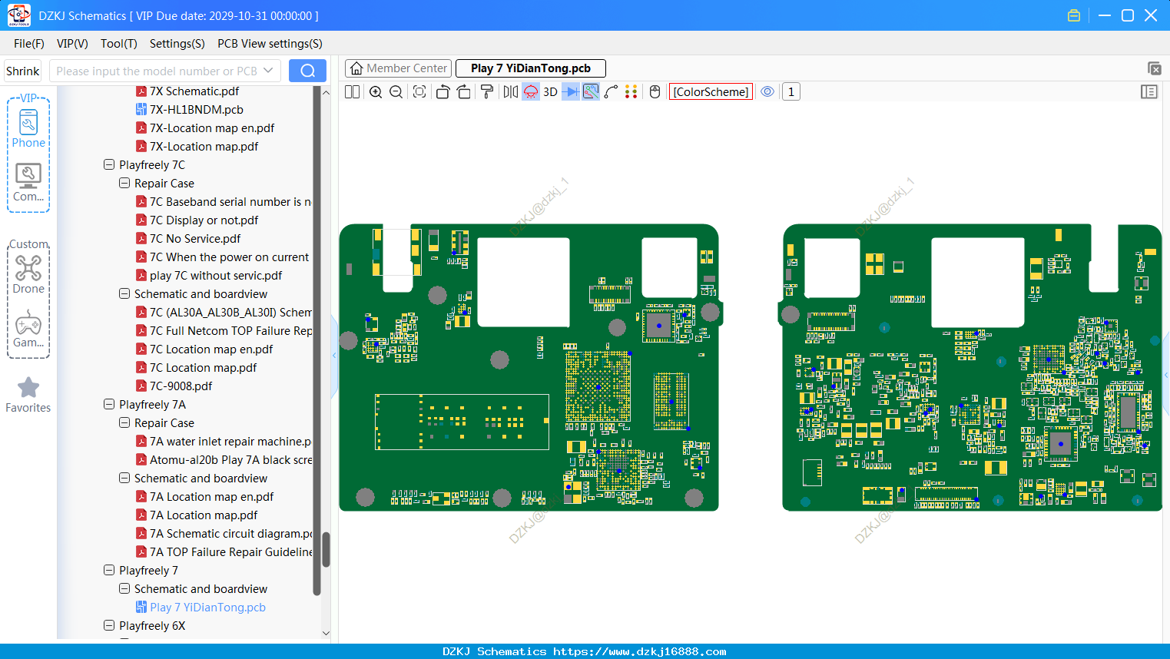Screen dimensions: 1170x659
Task: Collapse the Playfreely 7C node
Action: pos(109,164)
